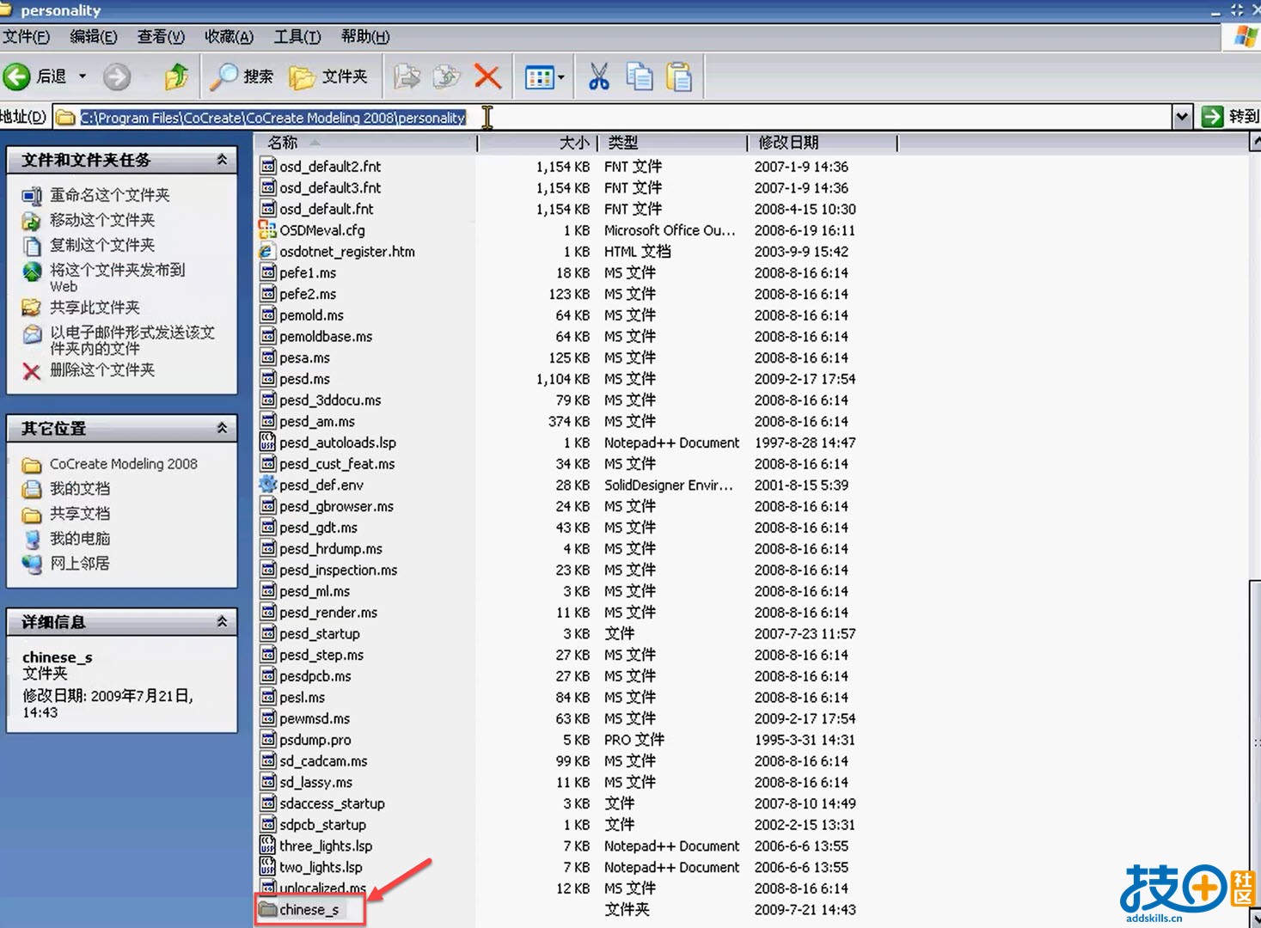Select the pesd_def.env file icon
Image resolution: width=1261 pixels, height=928 pixels.
(x=267, y=485)
